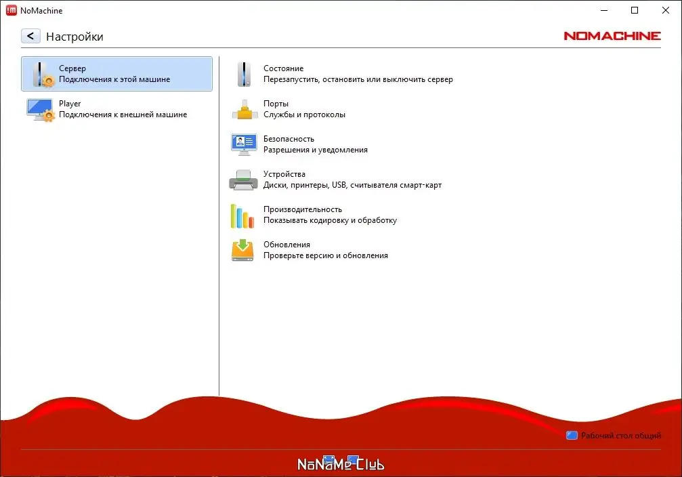
Task: Close the NoMachine window
Action: 666,10
